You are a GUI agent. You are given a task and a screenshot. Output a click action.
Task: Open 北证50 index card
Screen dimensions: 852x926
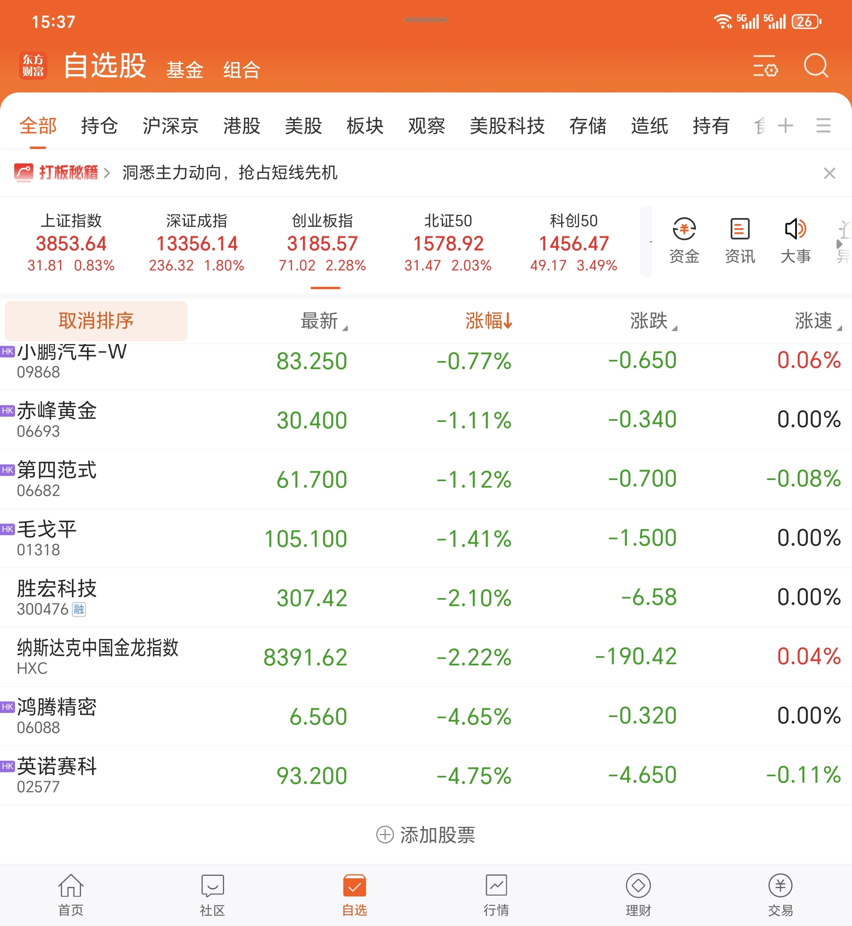click(x=448, y=243)
